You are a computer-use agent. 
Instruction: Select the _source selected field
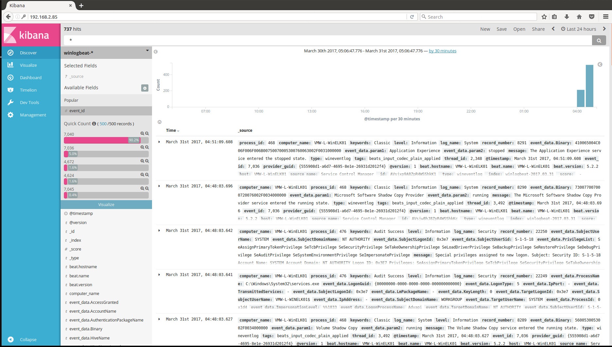point(76,76)
